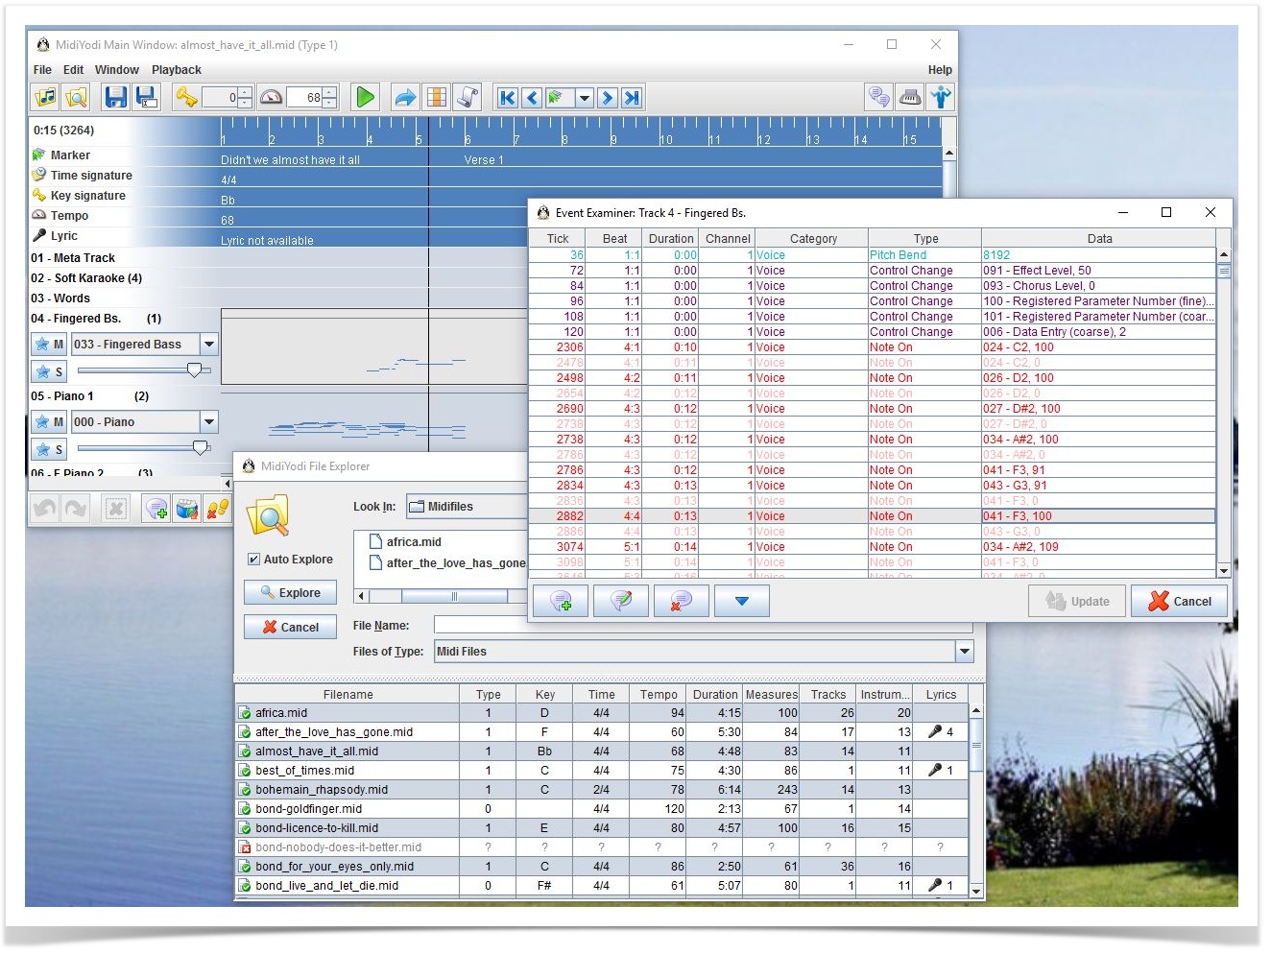Click the lyrics scroll icon in toolbar
The image size is (1271, 954).
tap(468, 97)
